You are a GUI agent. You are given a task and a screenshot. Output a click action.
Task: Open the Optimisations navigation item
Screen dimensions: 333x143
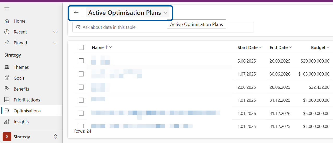(x=27, y=111)
